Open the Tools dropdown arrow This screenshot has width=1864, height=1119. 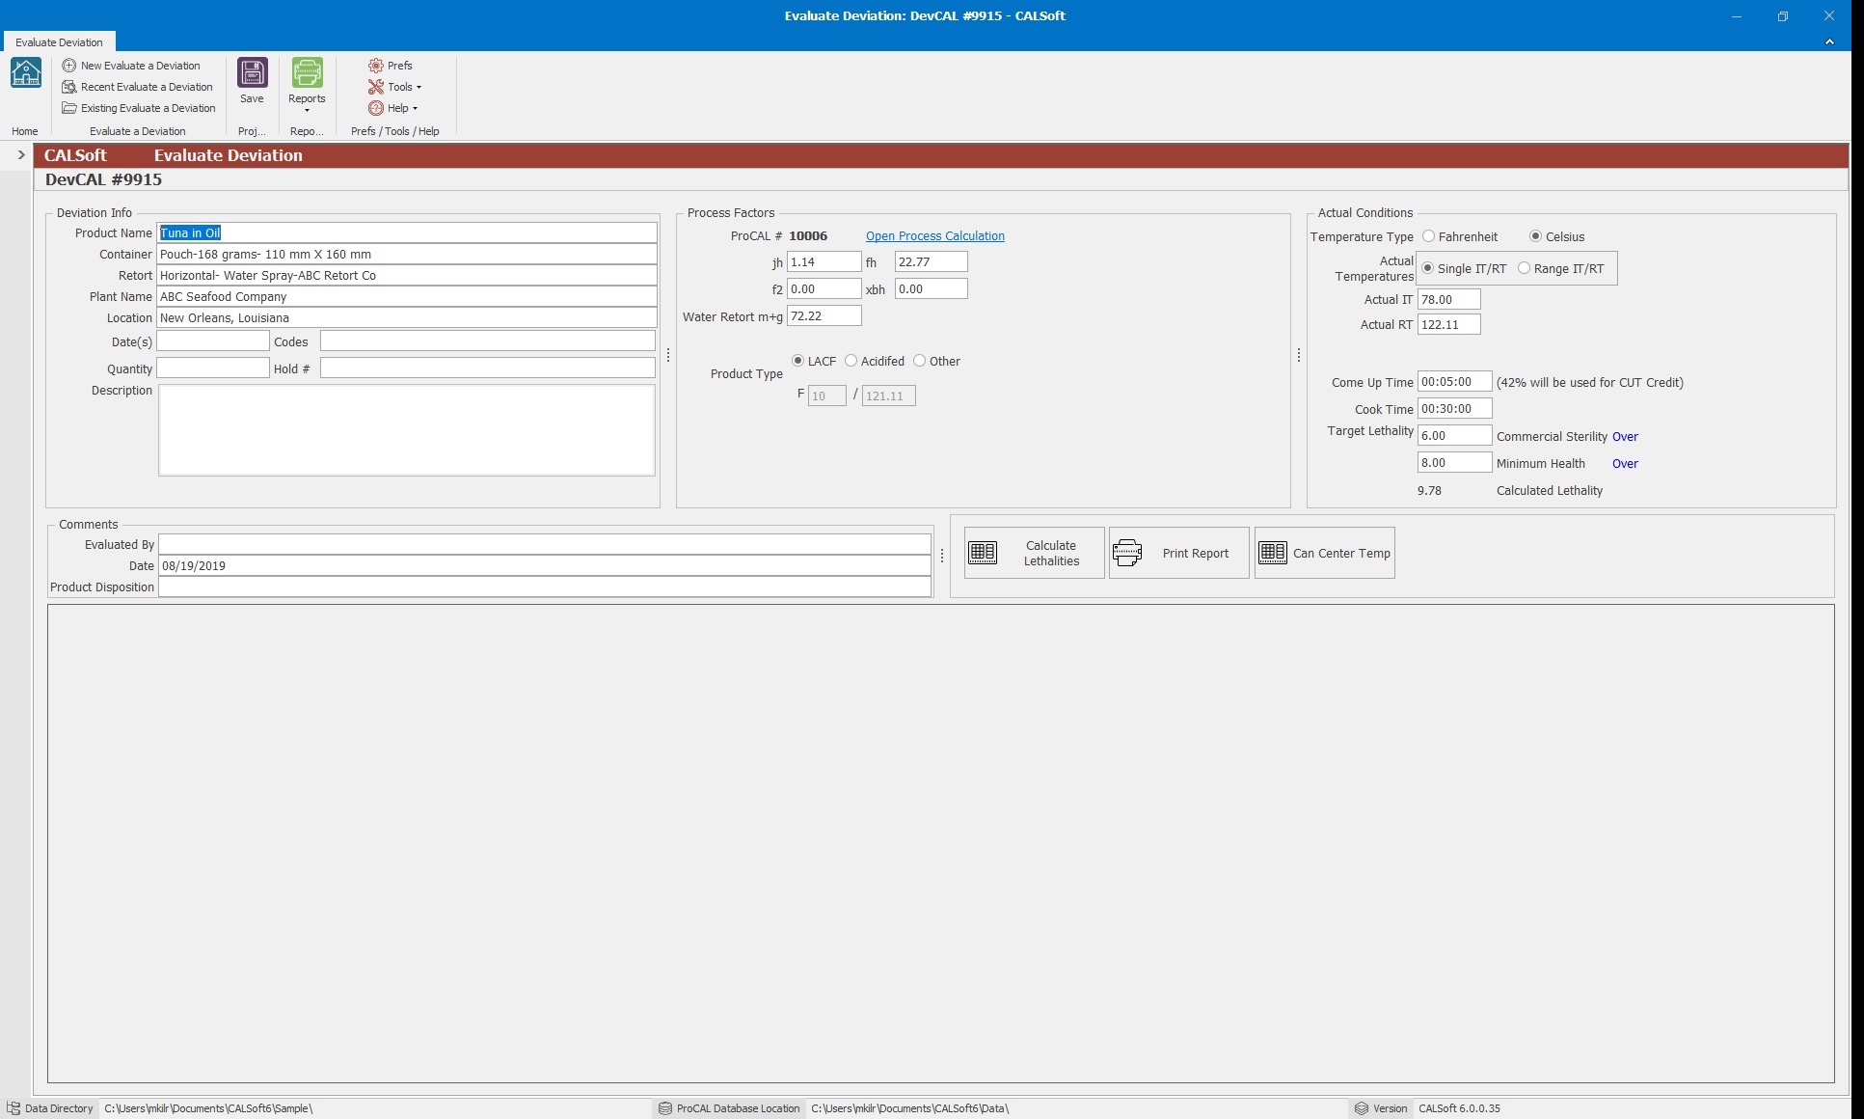419,88
